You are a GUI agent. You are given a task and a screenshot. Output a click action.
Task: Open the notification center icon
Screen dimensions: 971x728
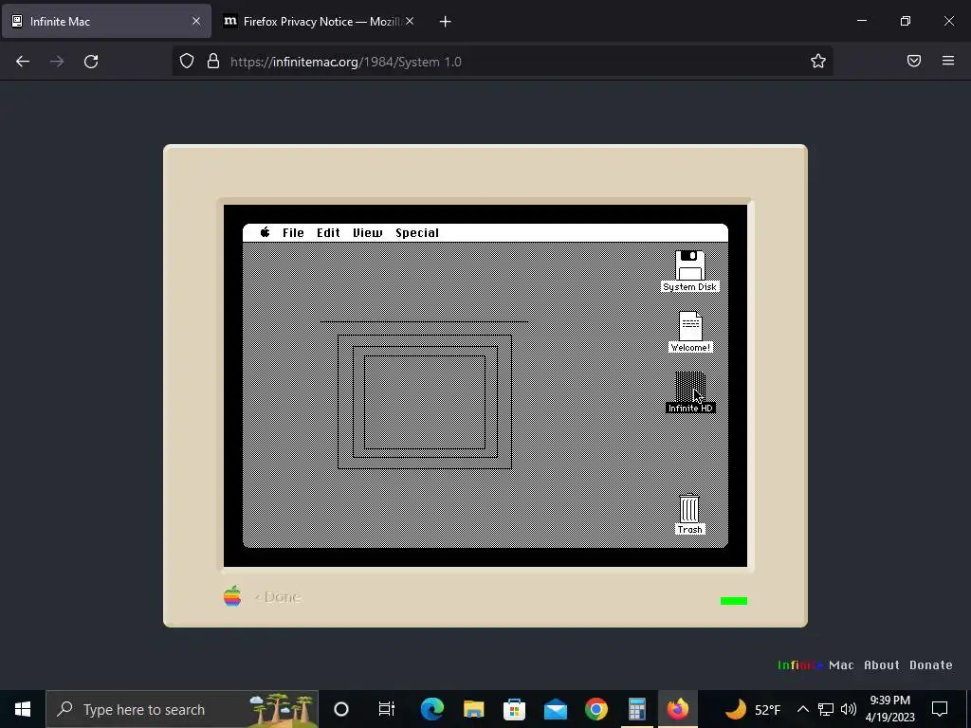point(940,709)
